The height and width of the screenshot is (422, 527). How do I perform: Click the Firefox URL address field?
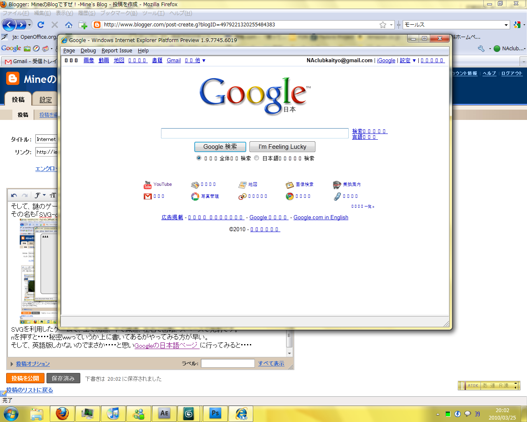click(240, 25)
